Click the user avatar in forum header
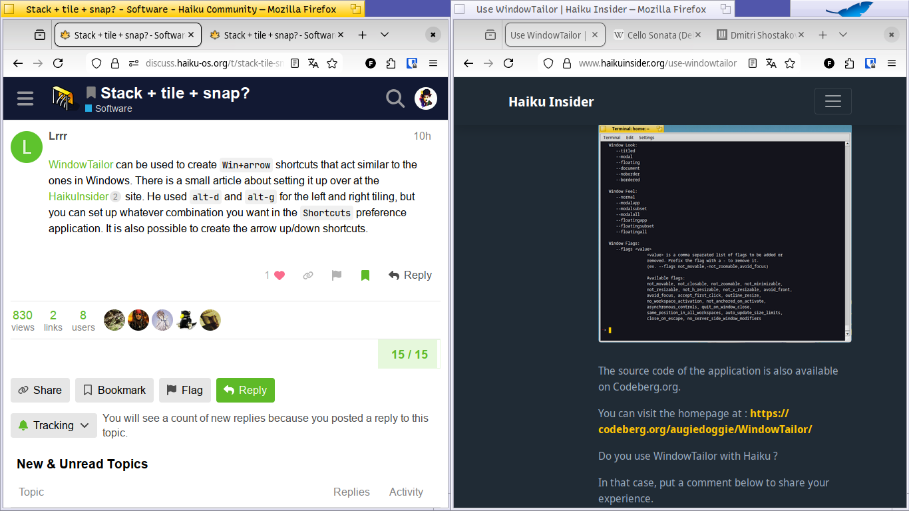This screenshot has width=909, height=511. [426, 99]
